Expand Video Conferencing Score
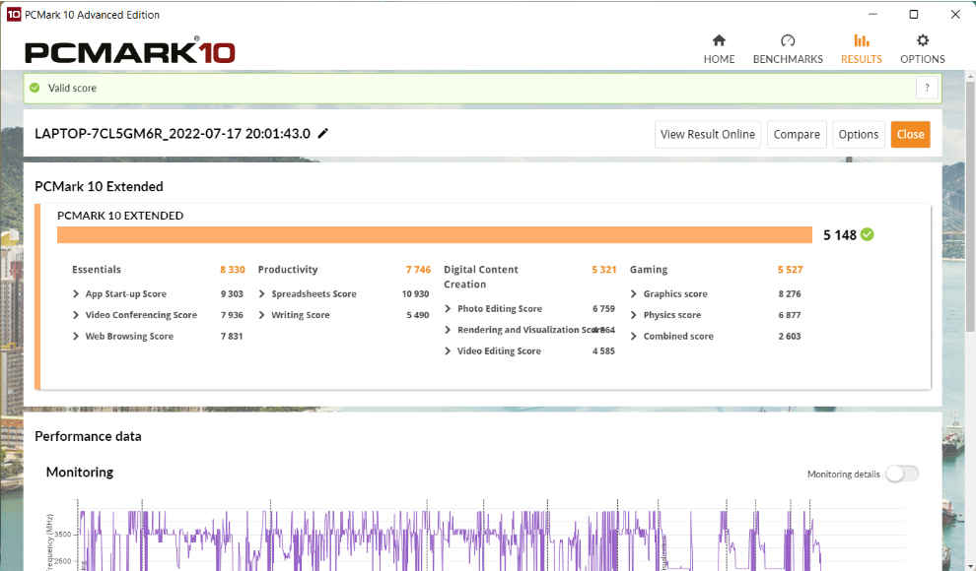Screen dimensions: 976x571 coord(76,315)
